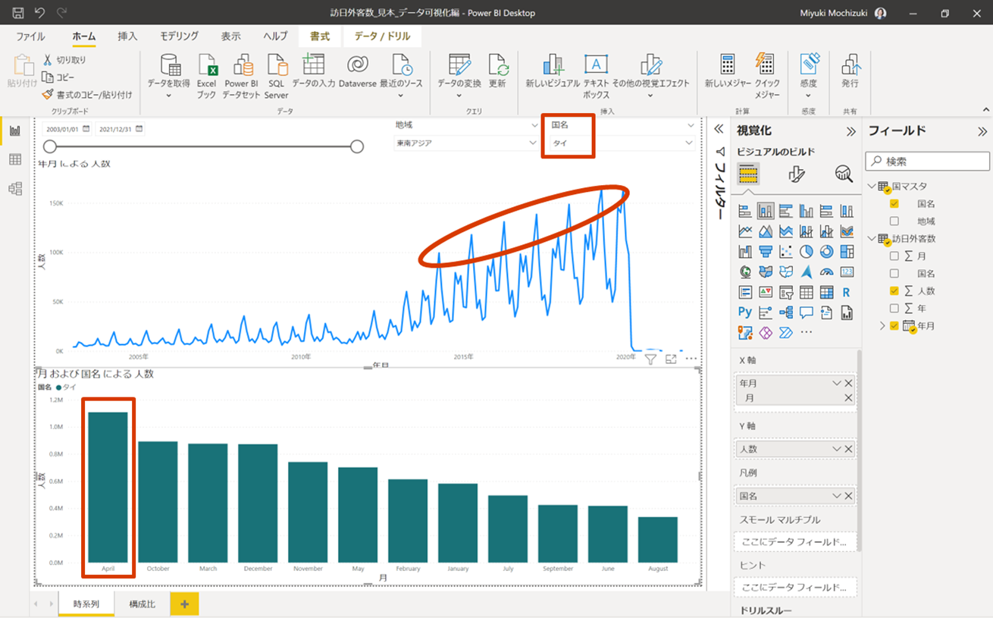Expand the フィルター pane arrow

click(x=719, y=130)
